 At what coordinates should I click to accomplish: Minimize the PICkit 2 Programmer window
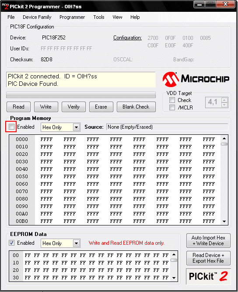199,4
